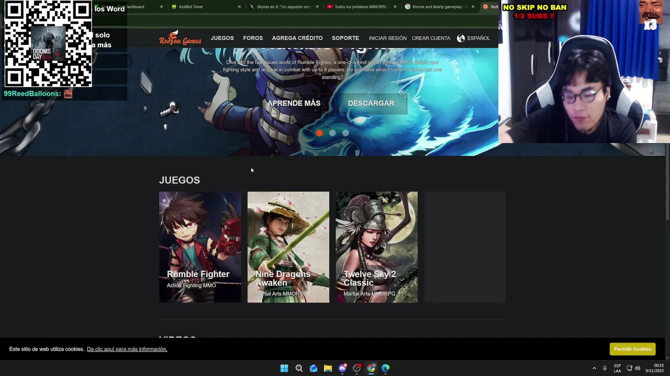Open the Rumble Fighter game card

coord(200,247)
